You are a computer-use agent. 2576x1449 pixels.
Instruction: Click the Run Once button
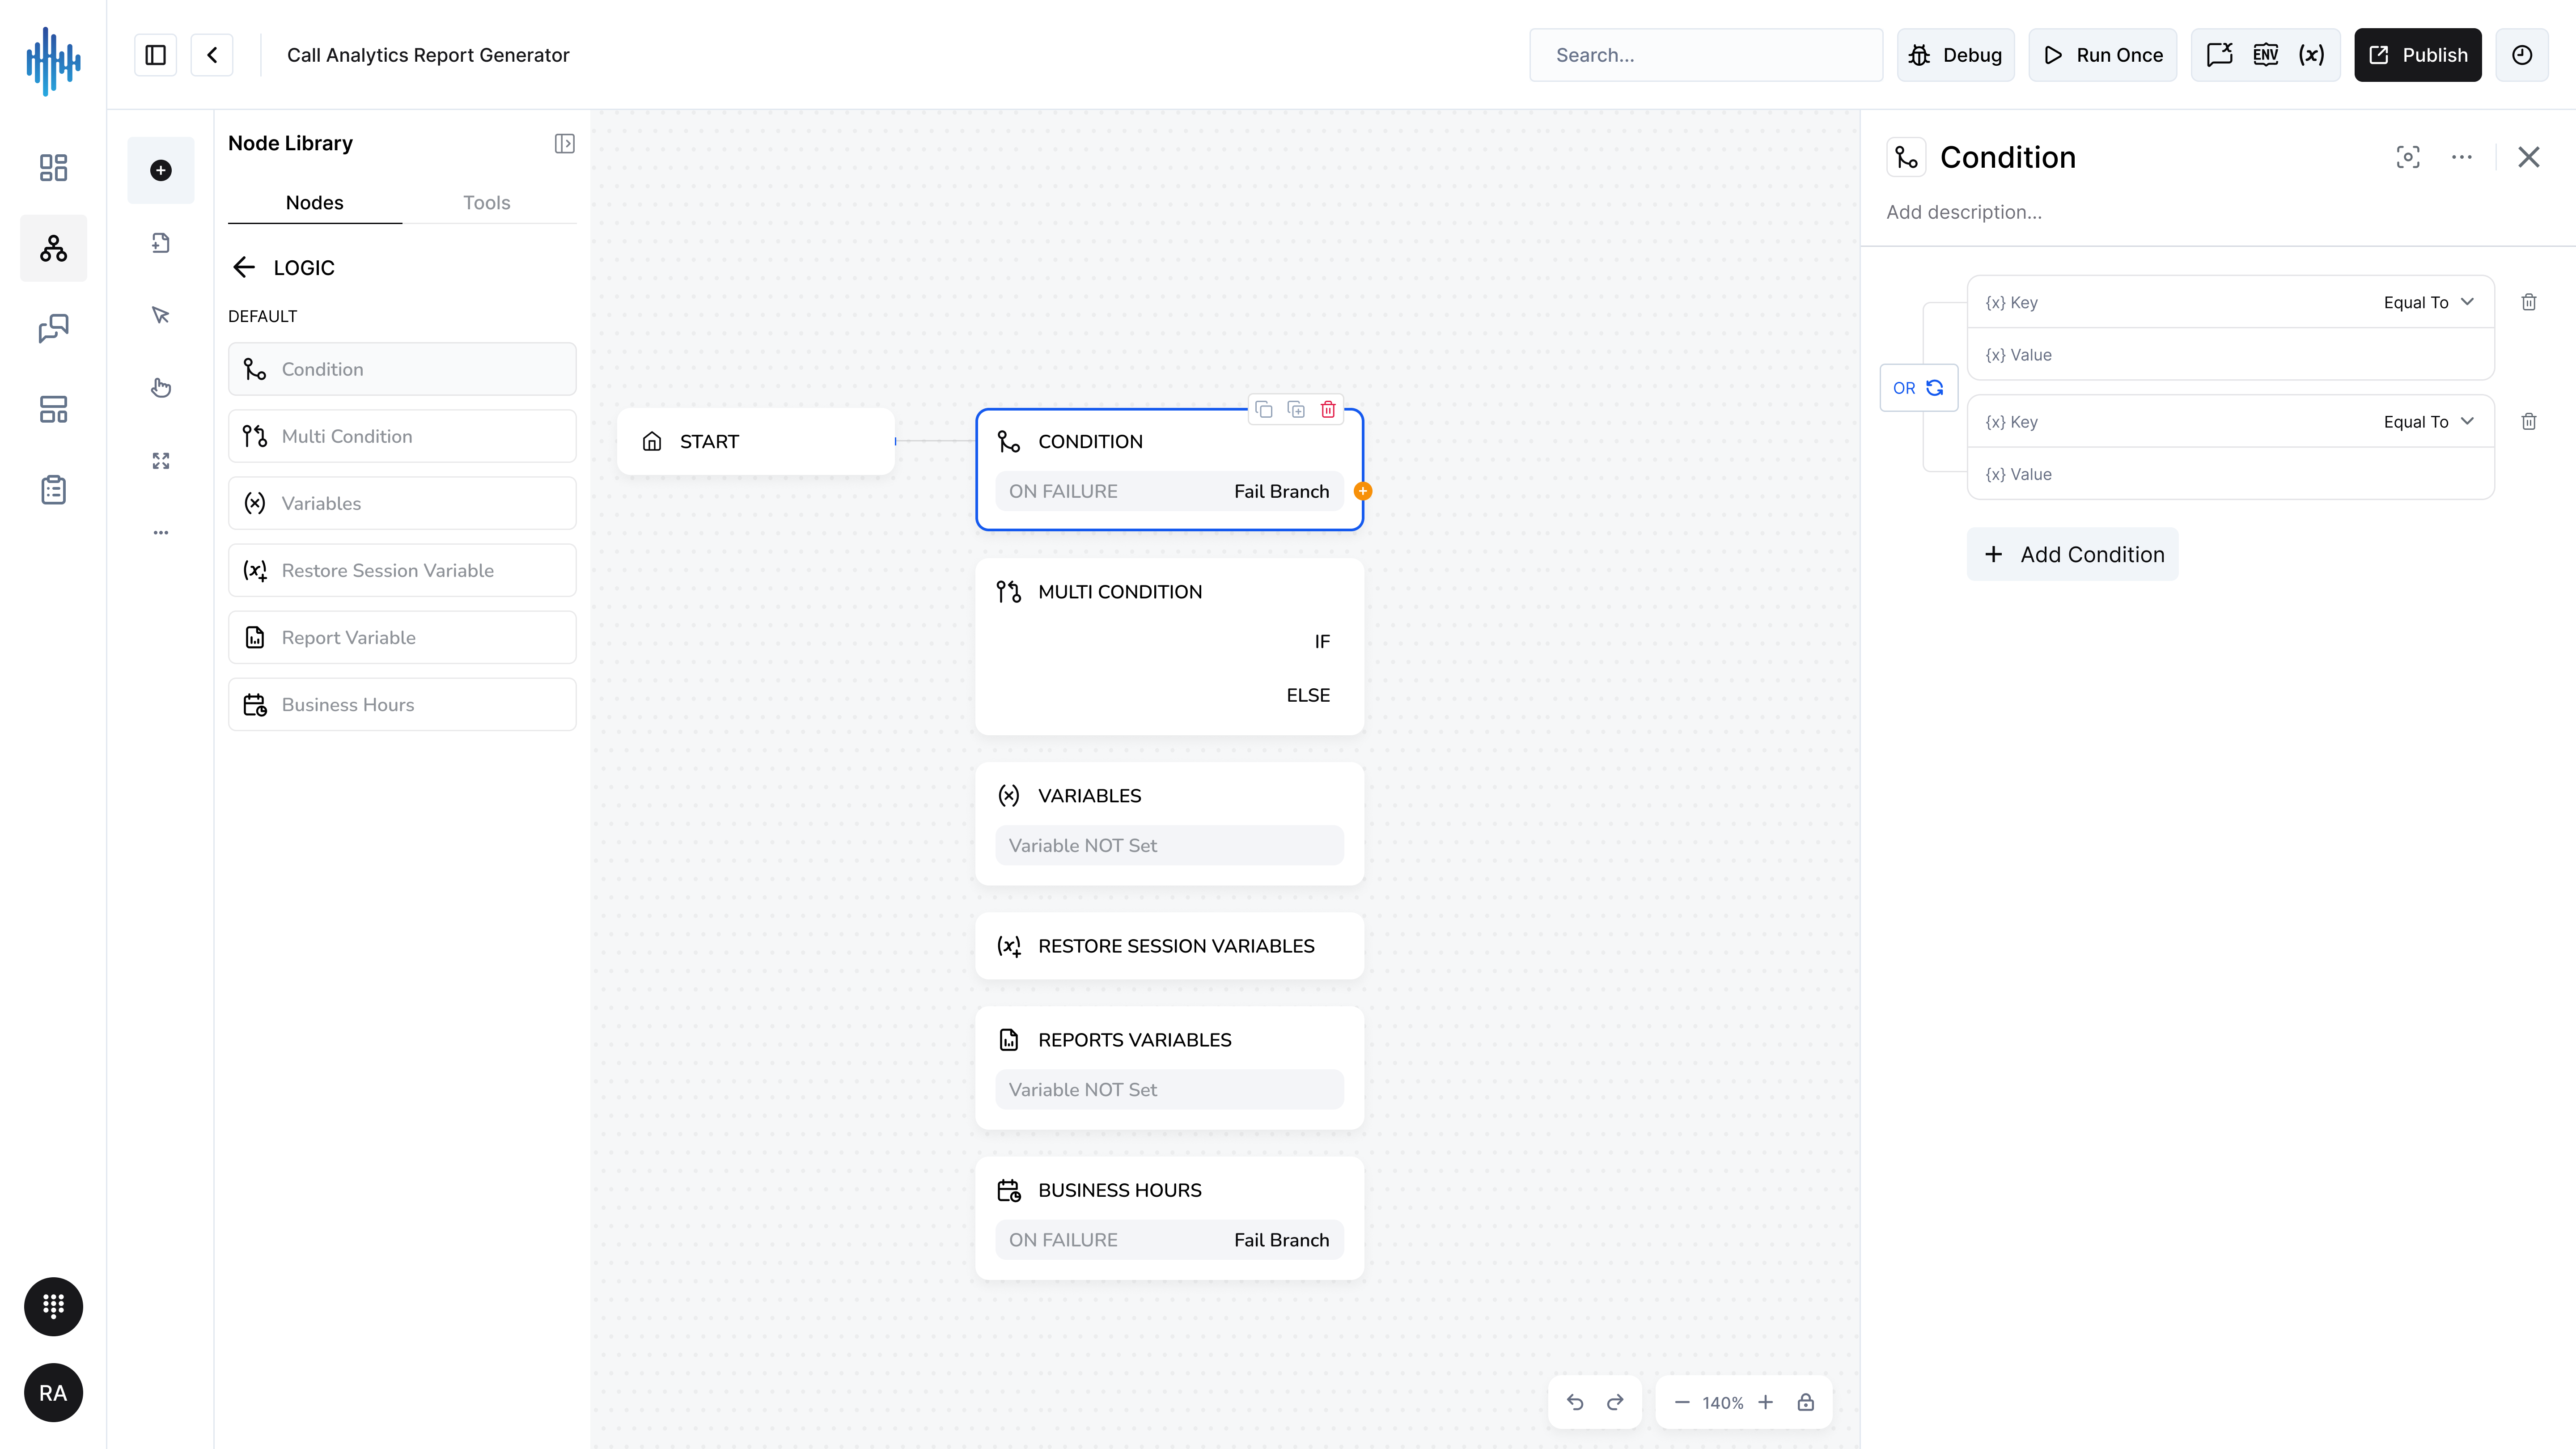tap(2103, 55)
